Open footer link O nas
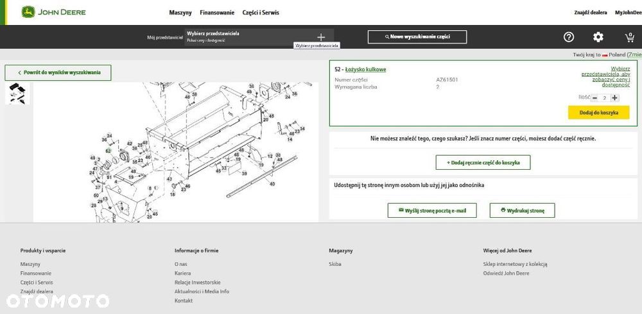Screen dimensions: 642x314 (x=180, y=264)
